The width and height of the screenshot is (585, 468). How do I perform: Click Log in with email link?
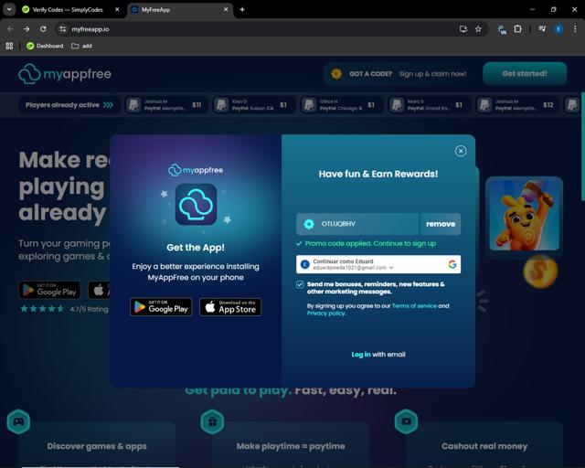pyautogui.click(x=378, y=354)
